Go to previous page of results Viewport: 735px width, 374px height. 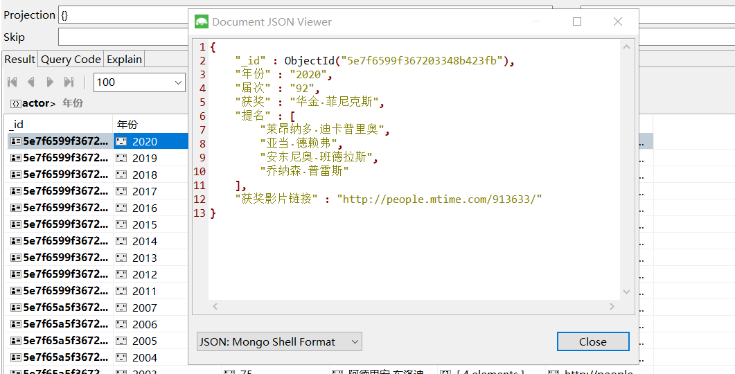(x=31, y=82)
